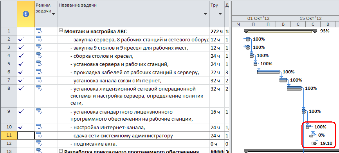Select row header number 1
Image resolution: width=339 pixels, height=153 pixels.
click(9, 31)
